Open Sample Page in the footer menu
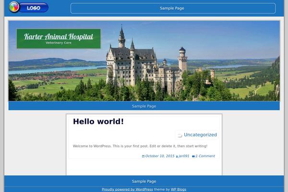This screenshot has height=192, width=288. tap(144, 181)
